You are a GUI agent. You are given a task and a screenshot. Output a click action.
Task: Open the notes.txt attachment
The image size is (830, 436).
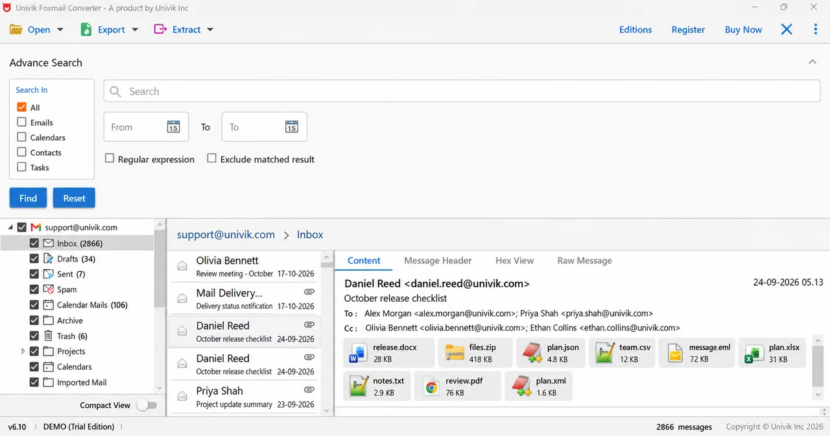tap(377, 387)
